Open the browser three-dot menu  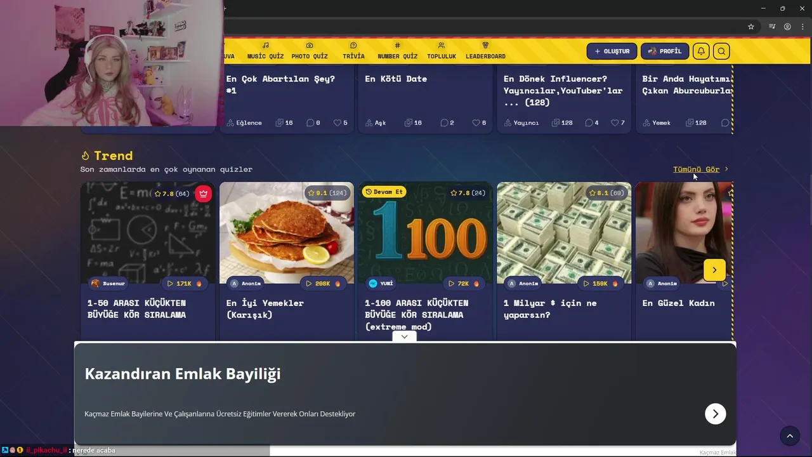802,27
